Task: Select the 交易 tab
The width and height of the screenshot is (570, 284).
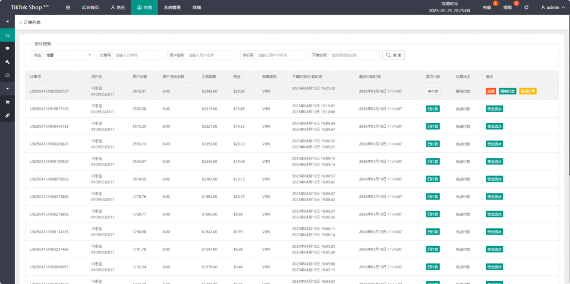Action: click(144, 7)
